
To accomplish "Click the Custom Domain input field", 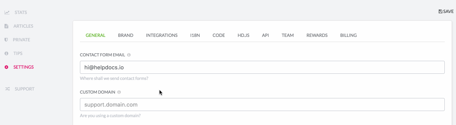I will point(262,105).
